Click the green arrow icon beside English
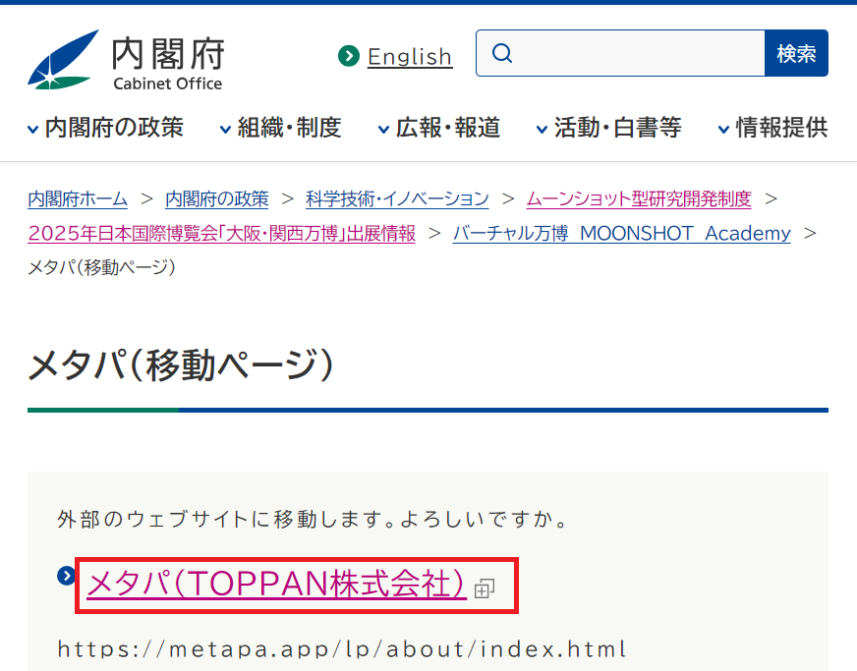Image resolution: width=857 pixels, height=671 pixels. click(x=348, y=56)
